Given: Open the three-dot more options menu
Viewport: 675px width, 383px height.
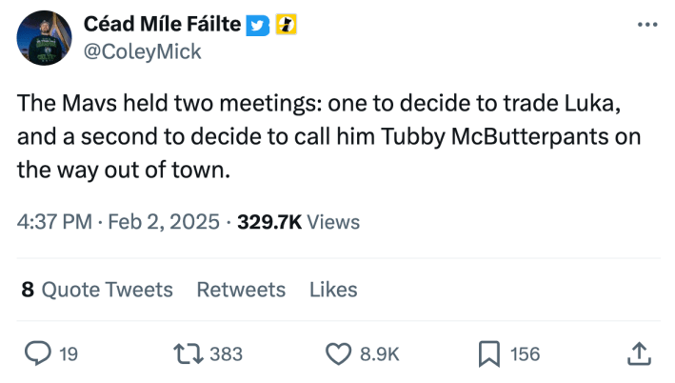Looking at the screenshot, I should [x=647, y=24].
